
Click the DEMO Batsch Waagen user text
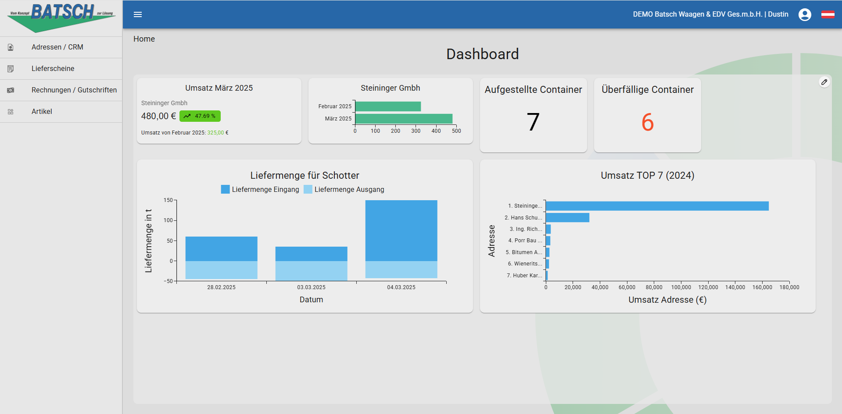pos(710,14)
